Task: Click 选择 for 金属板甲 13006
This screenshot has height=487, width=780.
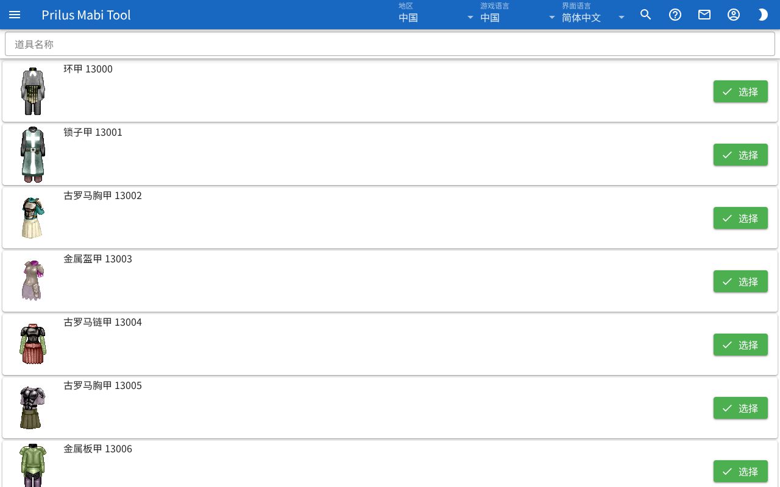Action: pos(740,471)
